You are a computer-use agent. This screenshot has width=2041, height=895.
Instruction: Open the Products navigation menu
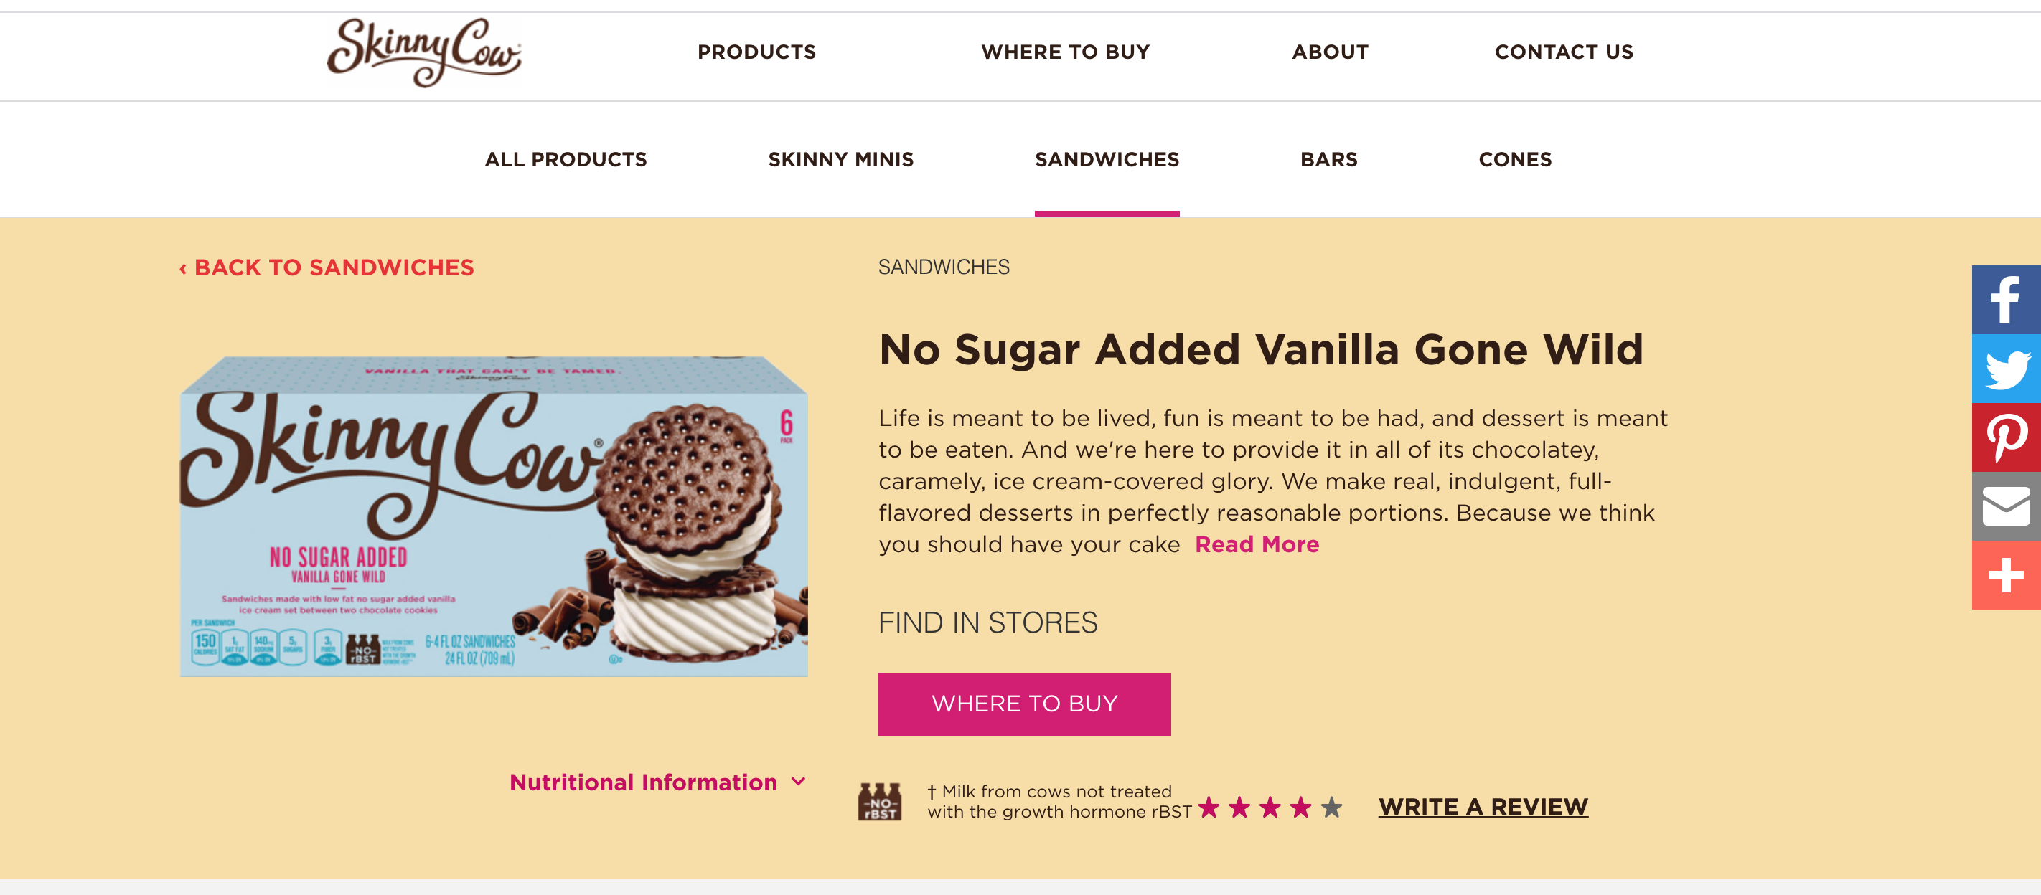coord(756,52)
